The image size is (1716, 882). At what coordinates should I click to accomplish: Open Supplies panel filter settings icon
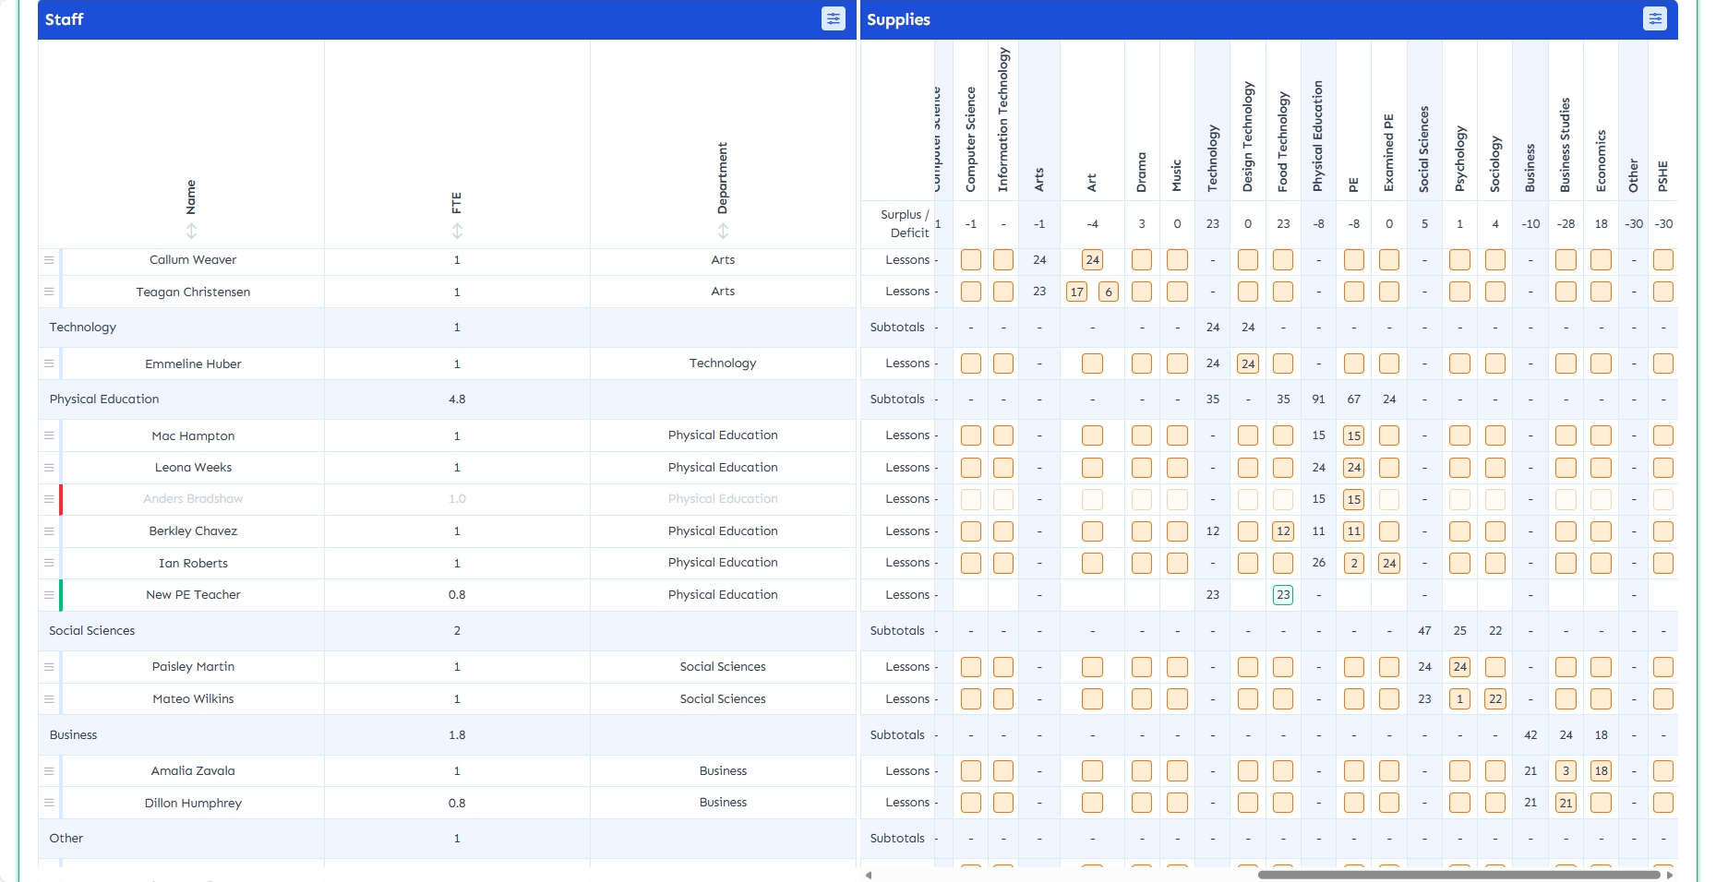1654,19
